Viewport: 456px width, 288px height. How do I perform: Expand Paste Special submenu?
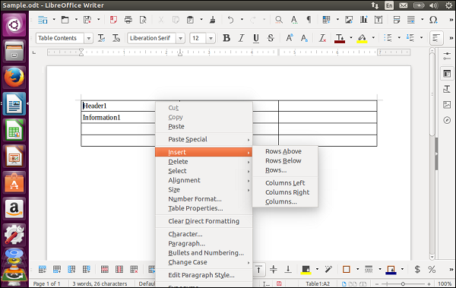coord(204,139)
